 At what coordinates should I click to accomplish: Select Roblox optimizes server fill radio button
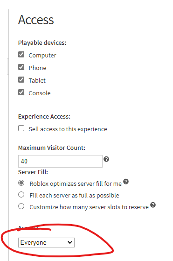pos(21,183)
